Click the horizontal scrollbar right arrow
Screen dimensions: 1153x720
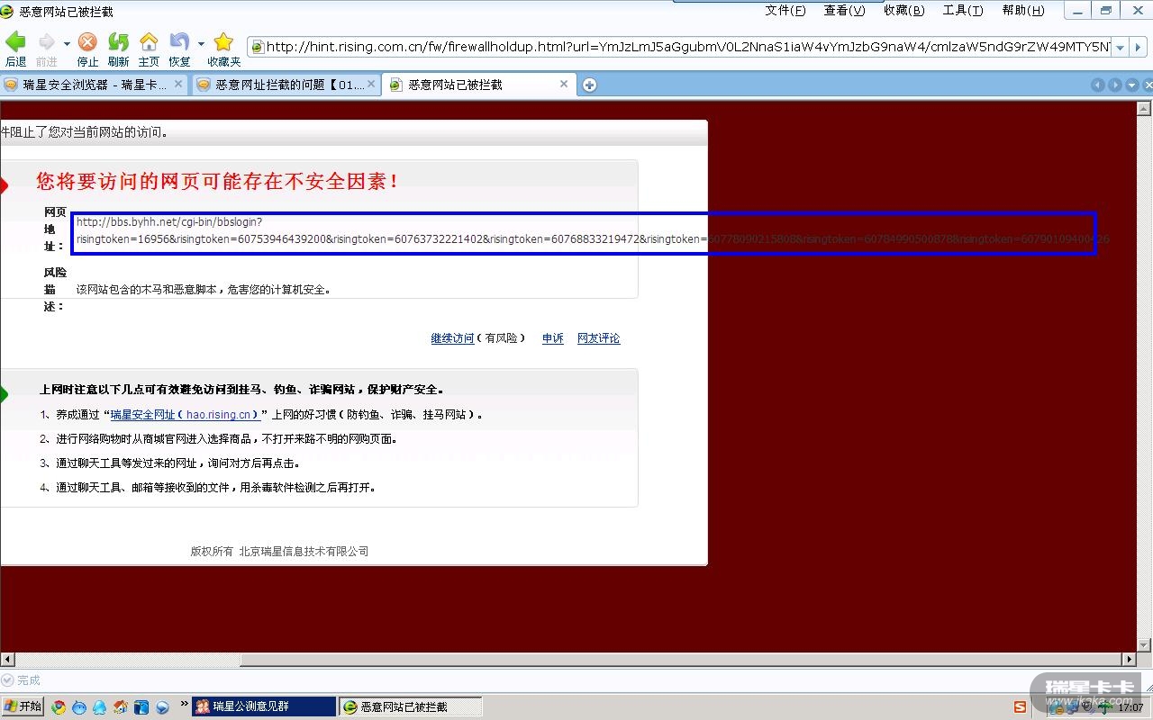pos(1129,660)
